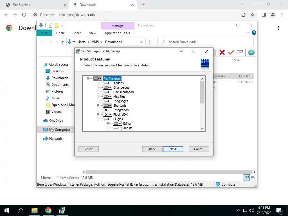Screen dimensions: 288x216
Task: Open Editor plugin install dropdown
Action: coord(118,124)
